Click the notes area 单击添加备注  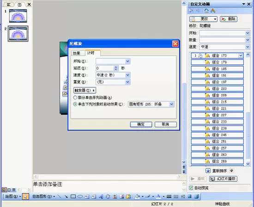pos(48,184)
